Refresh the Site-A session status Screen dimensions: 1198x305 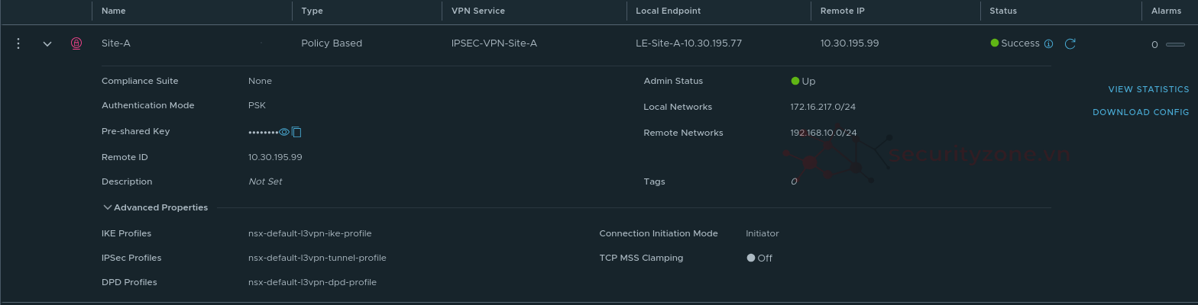point(1070,43)
